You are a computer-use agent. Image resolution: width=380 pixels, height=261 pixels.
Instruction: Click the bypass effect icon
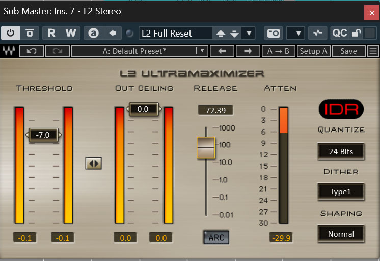tap(30, 33)
